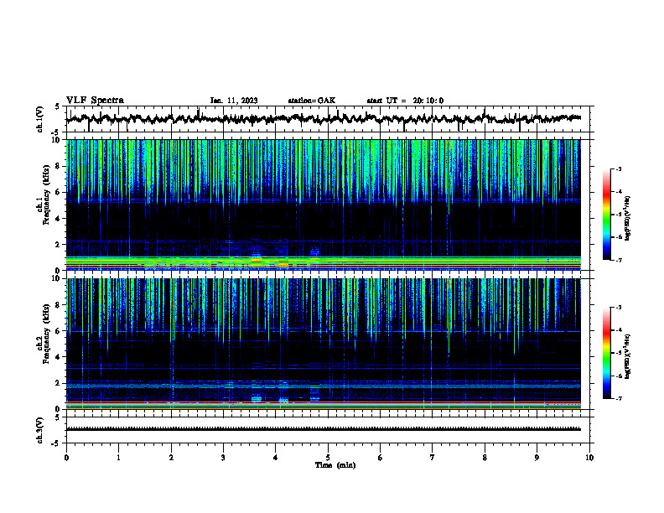Screen dimensions: 664x513
Task: Click the ch.2 Frequency (kHz) axis label
Action: pos(43,344)
